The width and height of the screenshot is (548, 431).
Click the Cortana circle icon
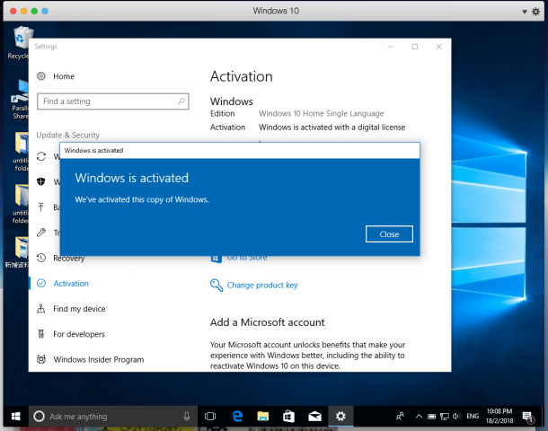39,417
